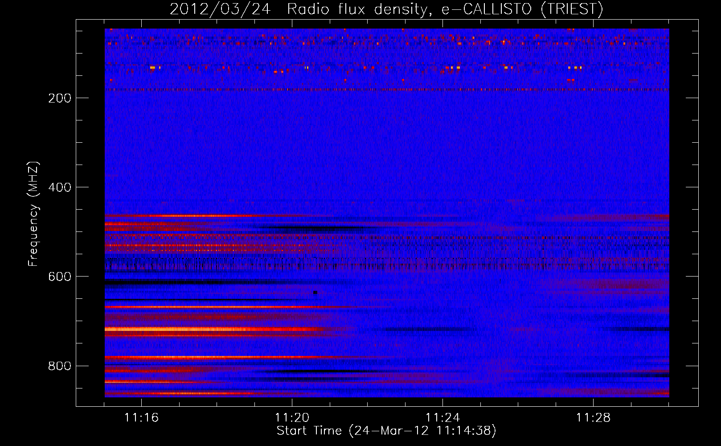Viewport: 721px width, 446px height.
Task: Click the 200 frequency tick label
Action: (x=60, y=98)
